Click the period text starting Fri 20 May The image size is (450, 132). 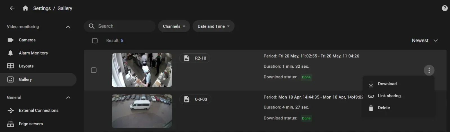point(311,56)
